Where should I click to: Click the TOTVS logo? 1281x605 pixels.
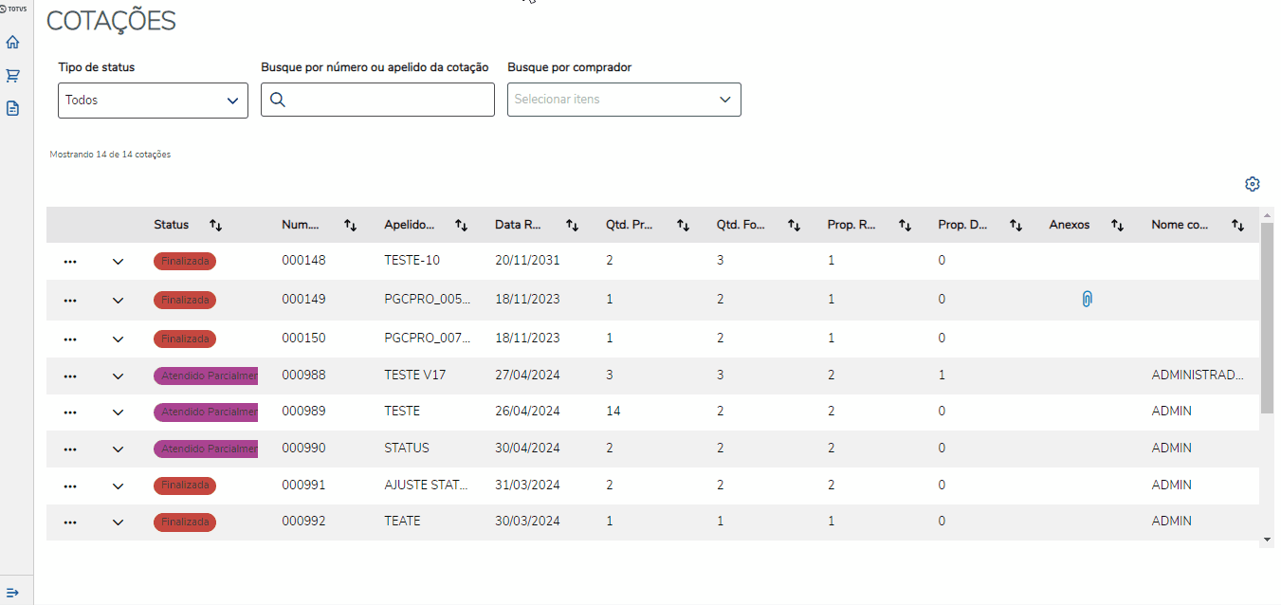click(x=16, y=9)
